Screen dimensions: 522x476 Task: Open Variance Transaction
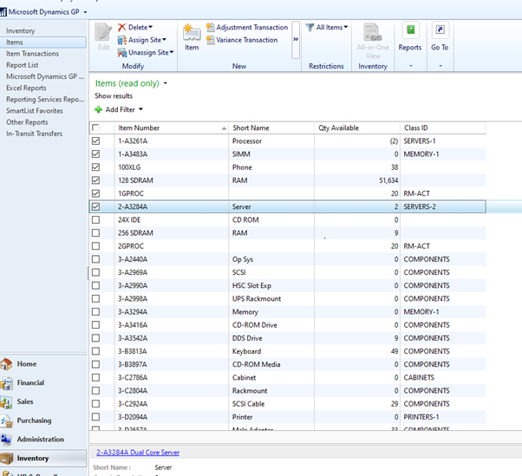point(242,40)
